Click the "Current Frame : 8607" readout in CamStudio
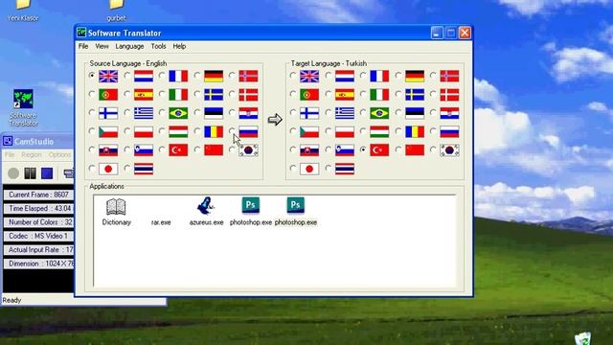 [x=38, y=195]
